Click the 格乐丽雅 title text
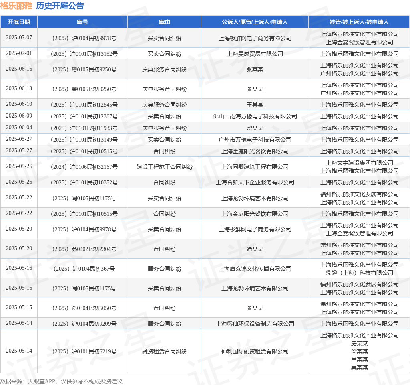This screenshot has height=385, width=410. click(x=16, y=6)
